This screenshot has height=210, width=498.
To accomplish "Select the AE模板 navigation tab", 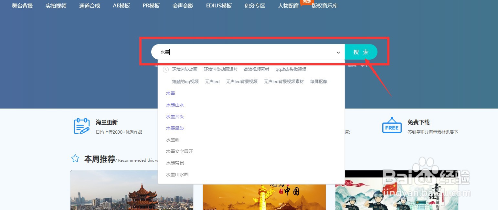I will 121,5.
